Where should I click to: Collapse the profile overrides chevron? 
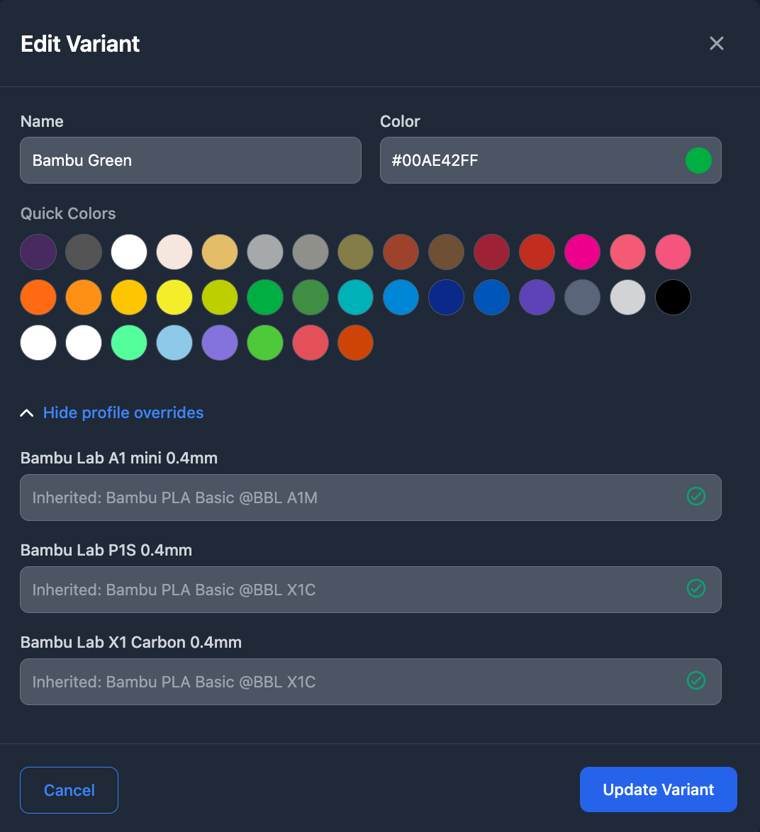click(x=27, y=413)
